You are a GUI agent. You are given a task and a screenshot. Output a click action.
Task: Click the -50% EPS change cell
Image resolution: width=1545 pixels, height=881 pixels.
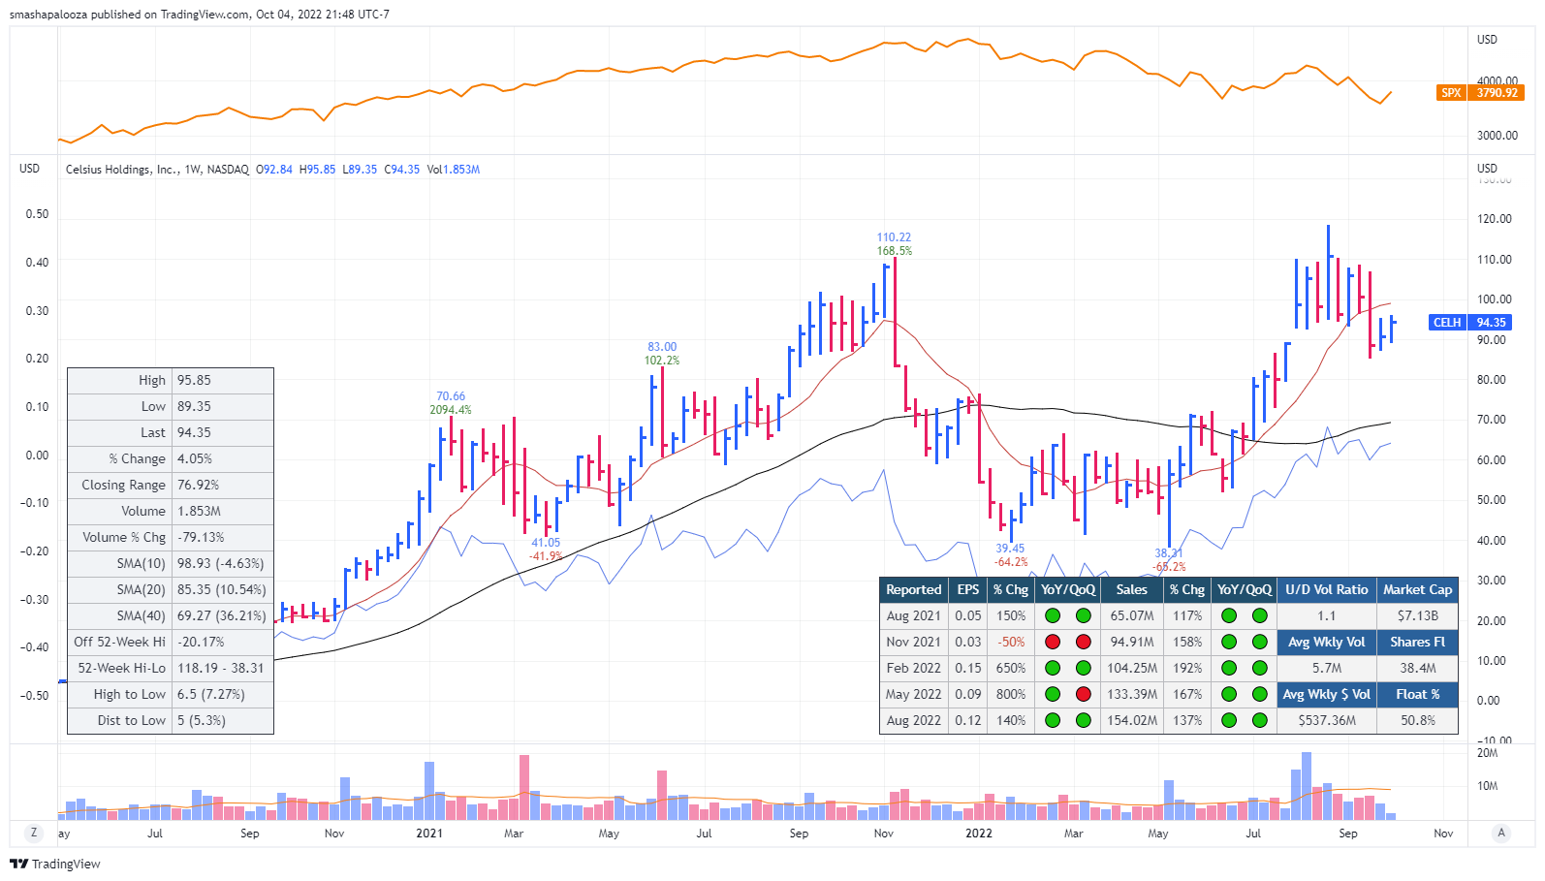tap(1011, 642)
